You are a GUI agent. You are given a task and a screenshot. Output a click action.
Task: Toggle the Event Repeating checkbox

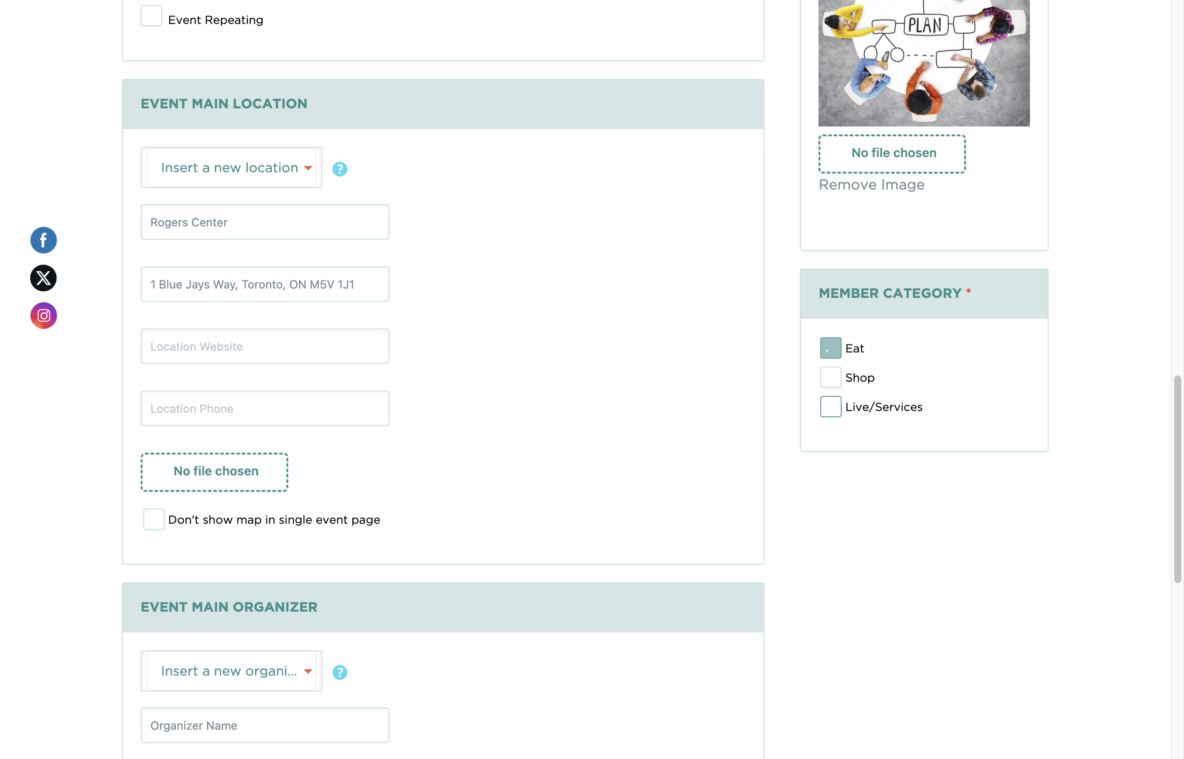pos(151,16)
